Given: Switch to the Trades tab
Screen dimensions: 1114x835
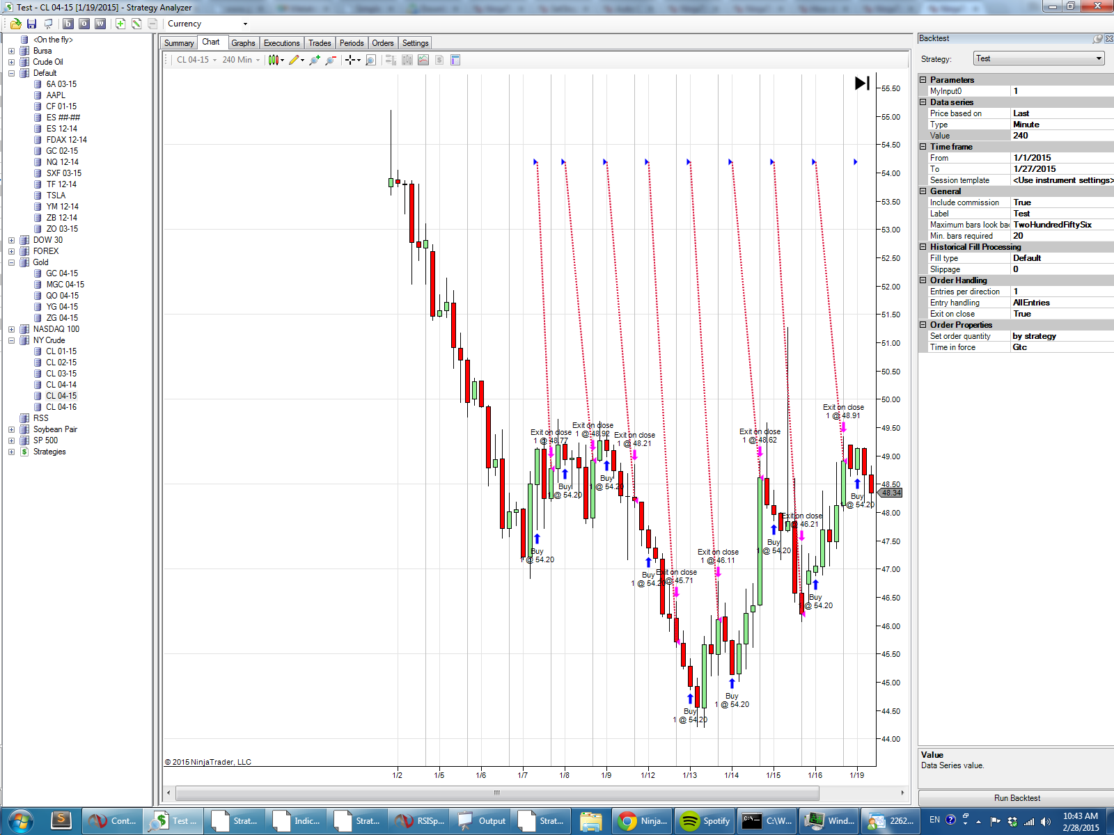Looking at the screenshot, I should pyautogui.click(x=320, y=43).
